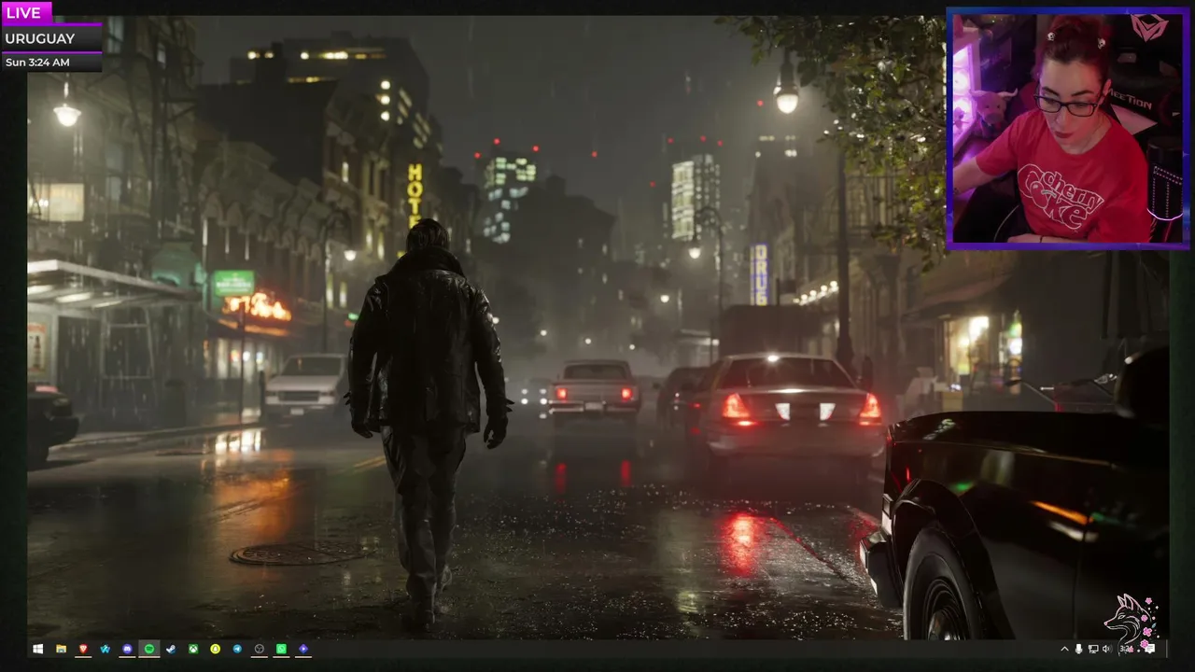Open the Windows Start menu
The image size is (1195, 672).
[x=38, y=649]
